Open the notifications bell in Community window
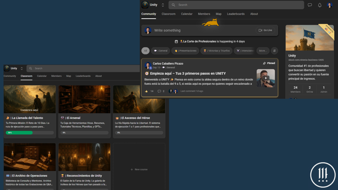338x190 pixels. [x=320, y=5]
